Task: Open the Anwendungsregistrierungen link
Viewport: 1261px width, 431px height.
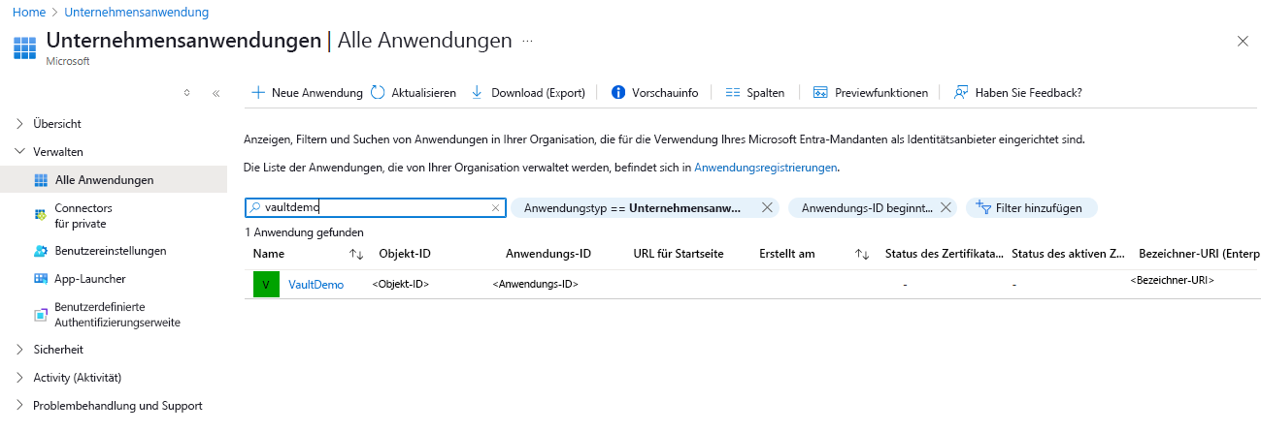Action: click(x=765, y=168)
